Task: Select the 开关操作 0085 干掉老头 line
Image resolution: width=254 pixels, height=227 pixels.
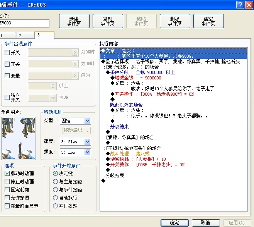Action: [x=145, y=165]
